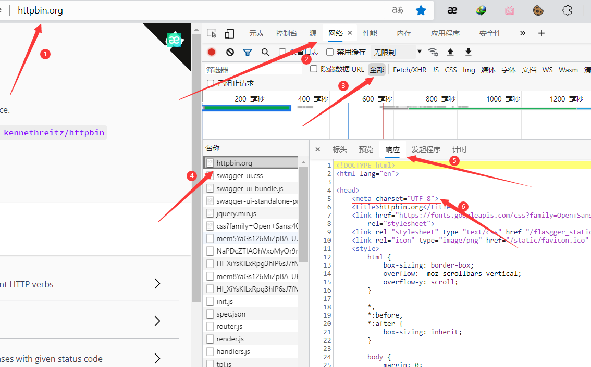This screenshot has height=367, width=591.
Task: Enable the 禁用缓存 checkbox
Action: (x=330, y=52)
